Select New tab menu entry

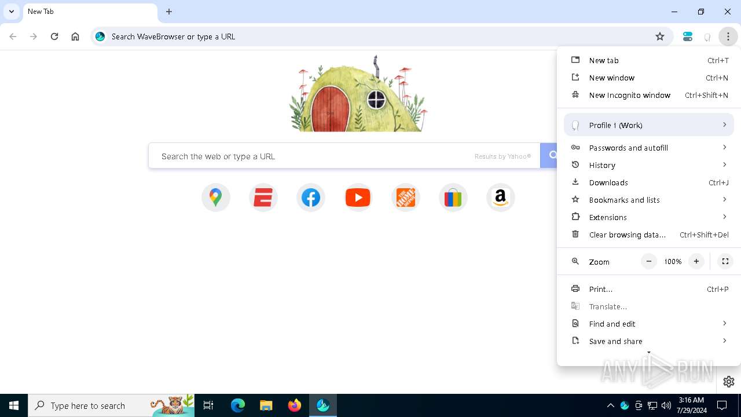pyautogui.click(x=649, y=60)
